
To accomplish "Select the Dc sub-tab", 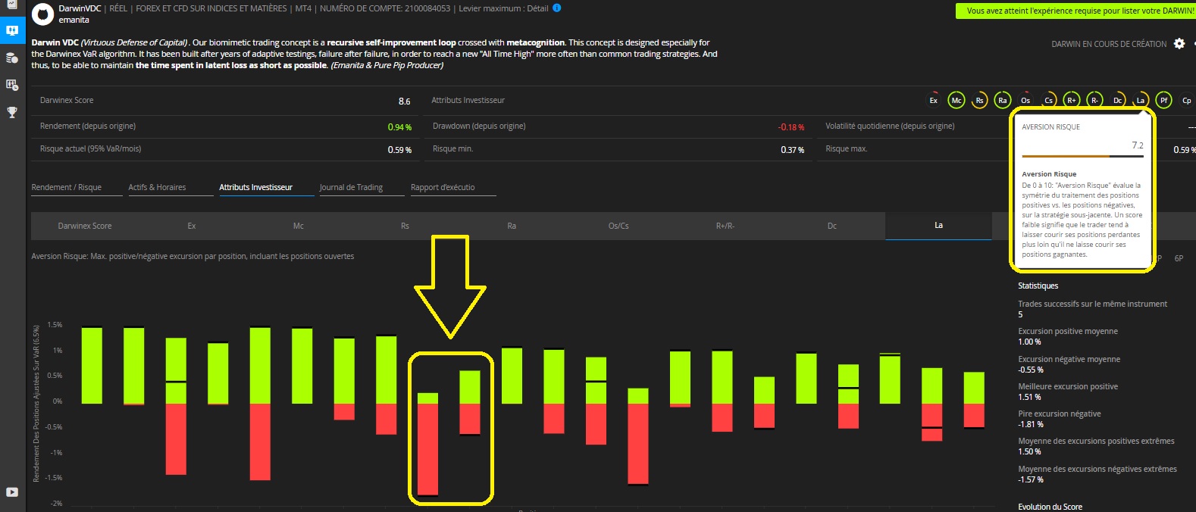I will tap(832, 226).
